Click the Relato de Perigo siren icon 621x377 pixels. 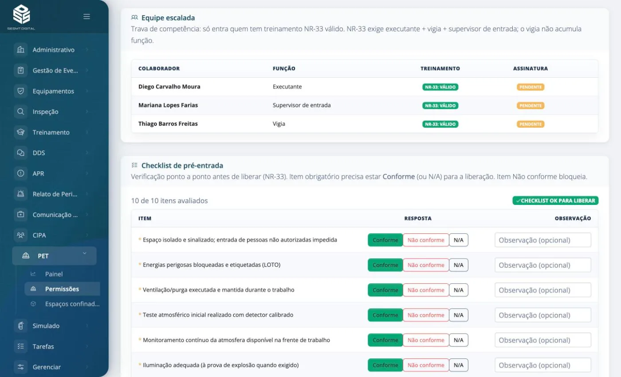click(x=20, y=194)
